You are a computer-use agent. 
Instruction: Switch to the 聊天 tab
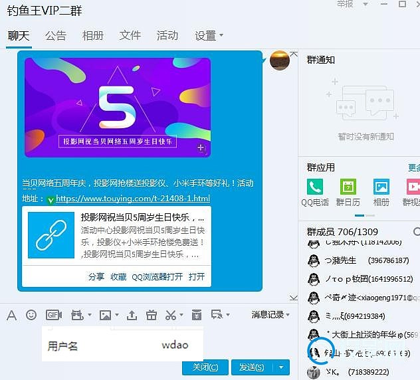19,36
